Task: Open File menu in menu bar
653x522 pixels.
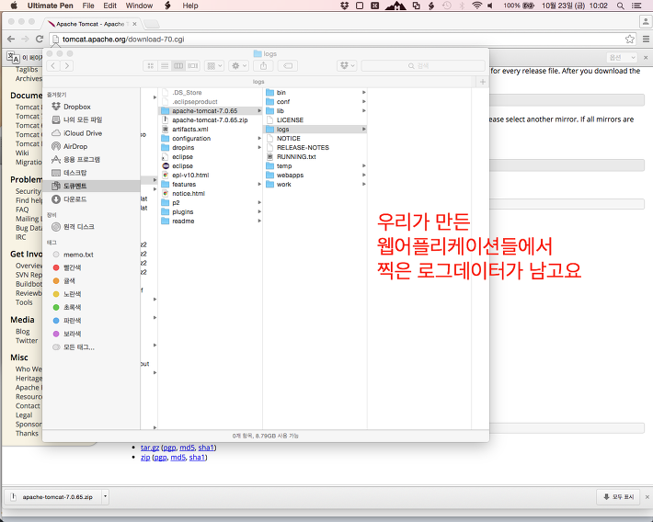Action: pos(88,6)
